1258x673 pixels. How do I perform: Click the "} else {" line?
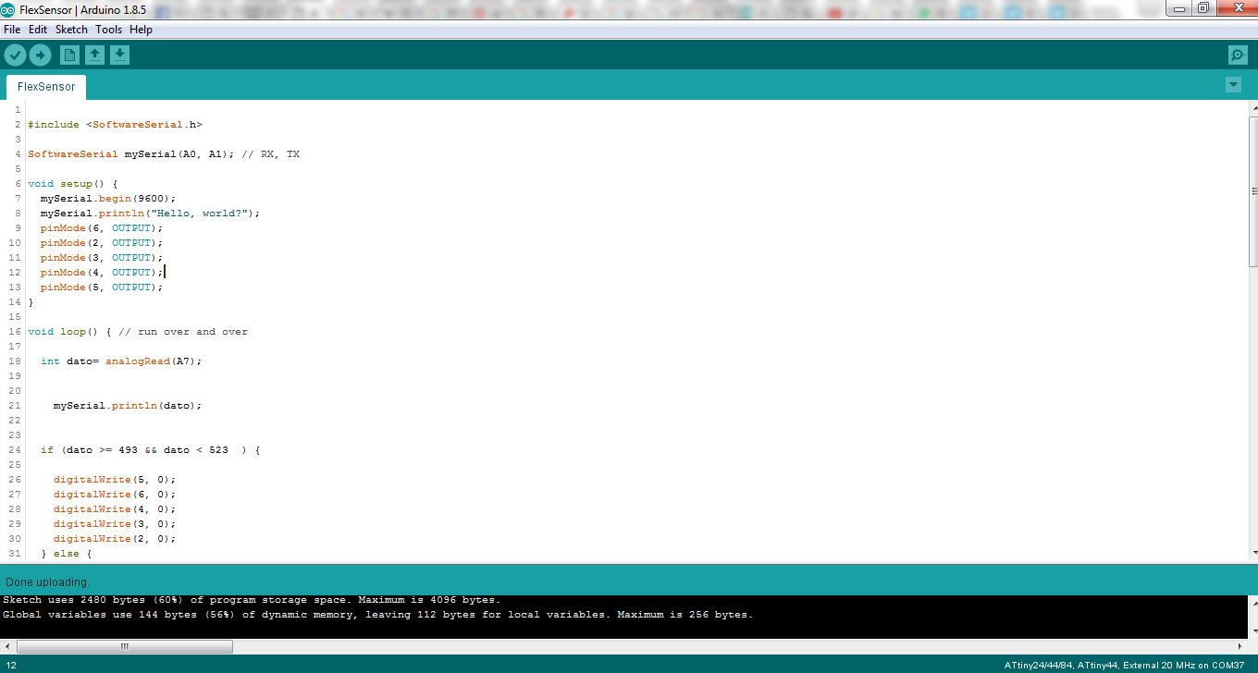tap(67, 554)
